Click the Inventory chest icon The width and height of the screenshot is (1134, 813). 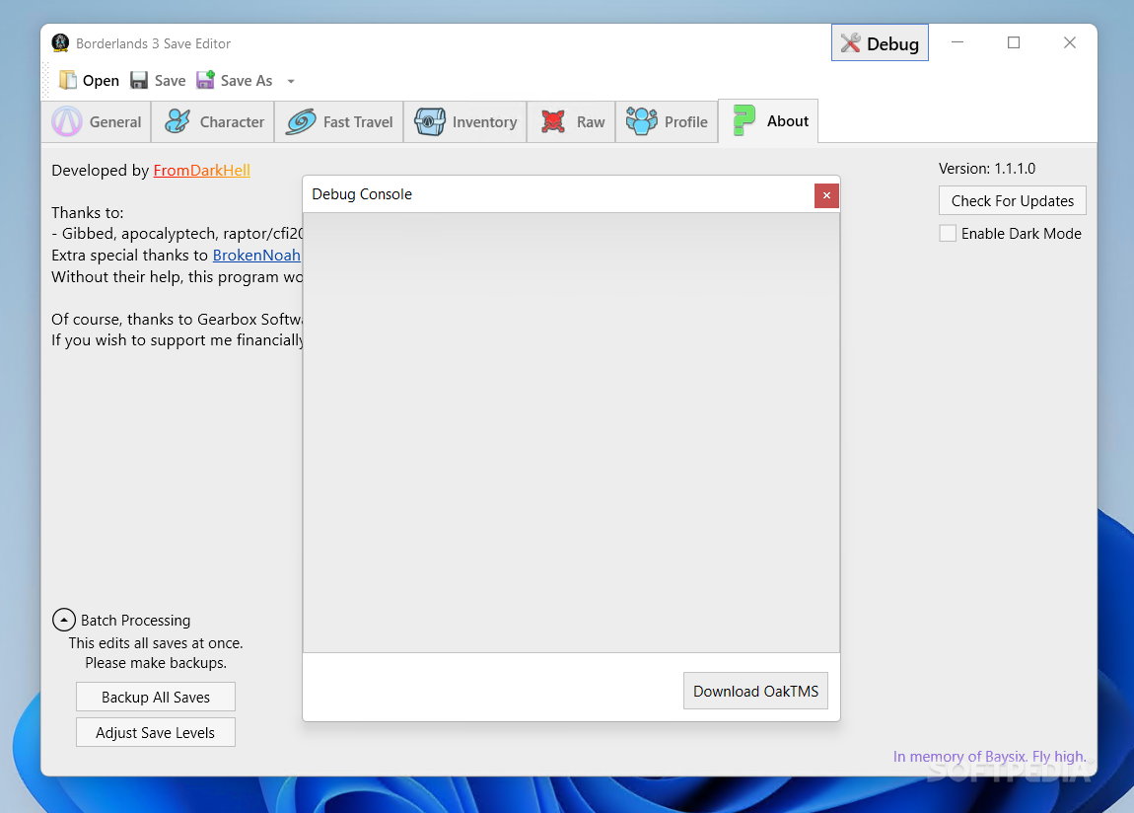tap(430, 121)
